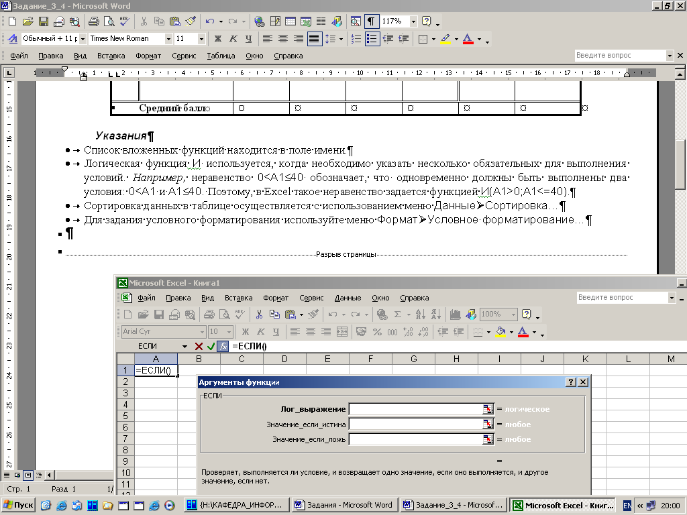Click Word Help question mark icon

click(426, 21)
